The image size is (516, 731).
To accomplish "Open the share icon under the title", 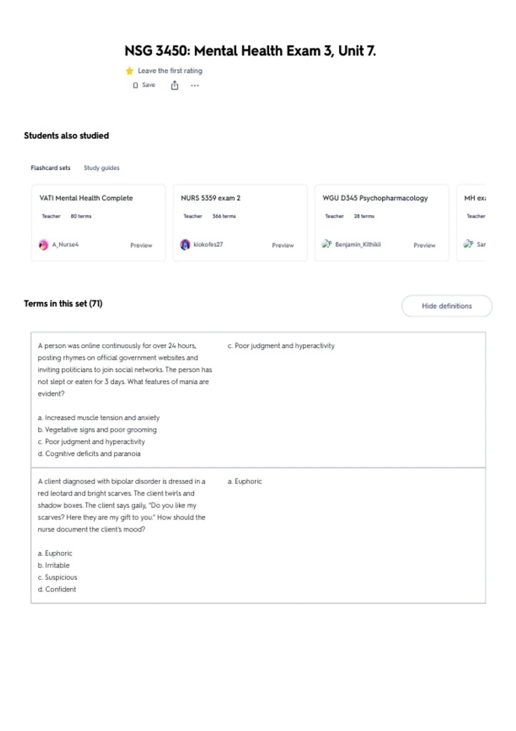I will (175, 85).
